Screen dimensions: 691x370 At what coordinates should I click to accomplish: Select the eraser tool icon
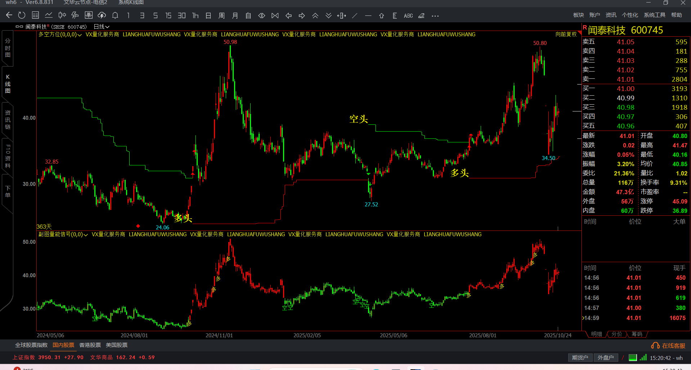pyautogui.click(x=421, y=15)
